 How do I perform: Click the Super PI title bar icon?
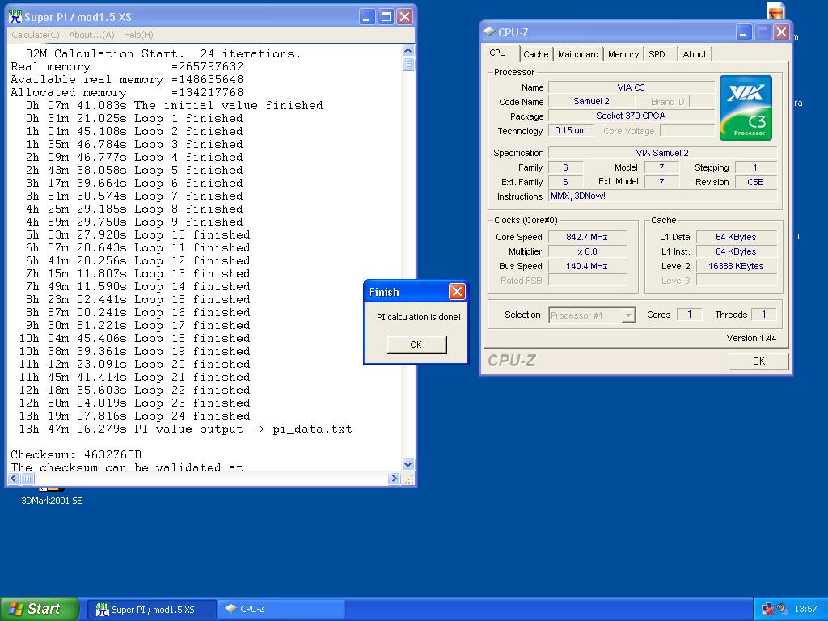point(15,16)
